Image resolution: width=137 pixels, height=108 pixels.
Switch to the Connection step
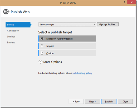(13, 31)
